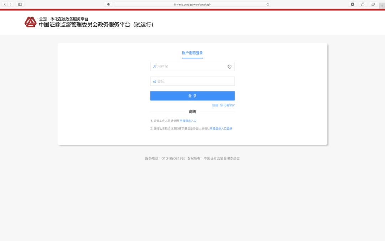Open the 注册 register link
Screen dimensions: 385x241
coord(215,105)
